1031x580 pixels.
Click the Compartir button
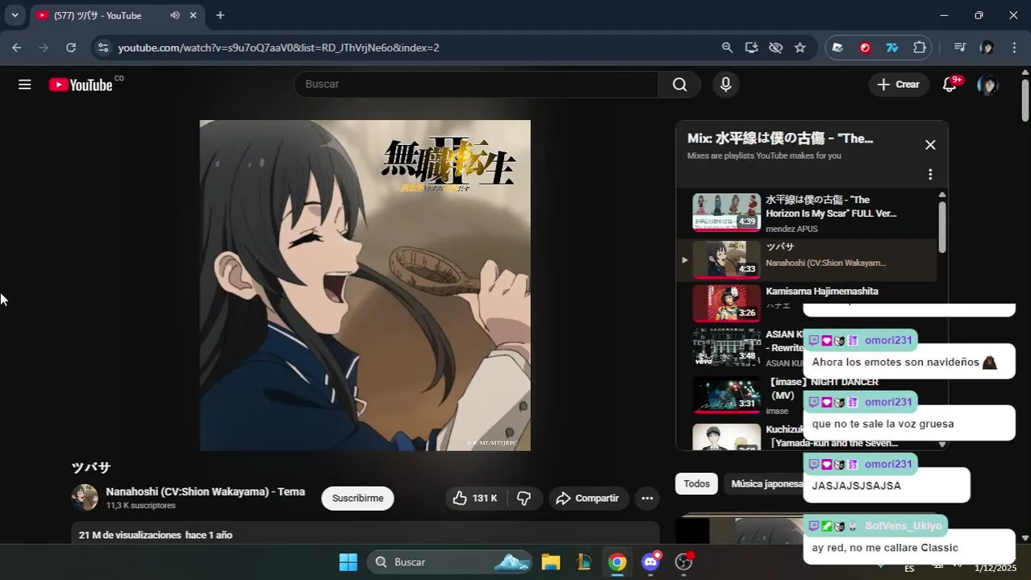point(588,498)
